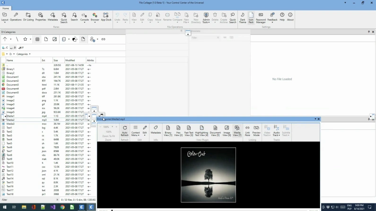Go up to parent directory
The image size is (376, 211).
click(x=5, y=39)
